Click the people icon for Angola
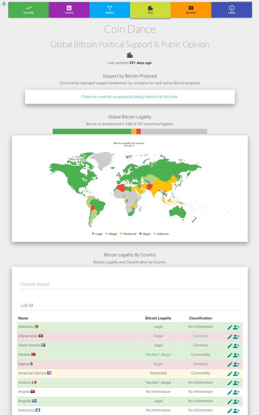This screenshot has height=415, width=259. click(x=236, y=392)
